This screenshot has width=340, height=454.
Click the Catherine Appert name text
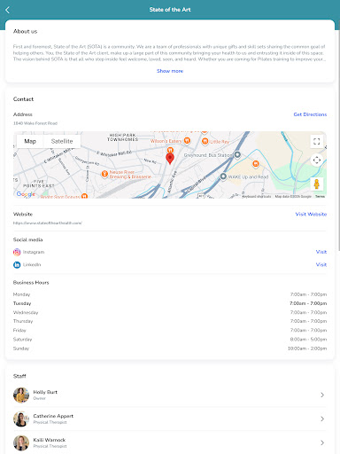(x=53, y=416)
